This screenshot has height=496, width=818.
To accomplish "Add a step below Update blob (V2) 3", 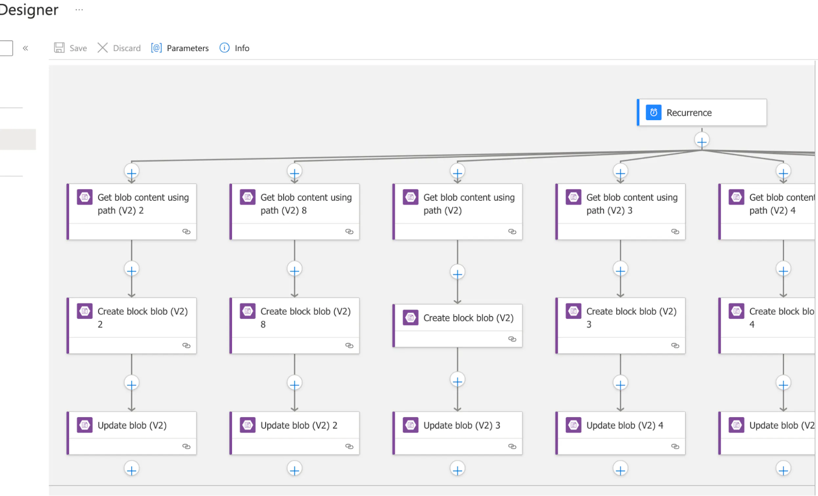I will [x=457, y=469].
